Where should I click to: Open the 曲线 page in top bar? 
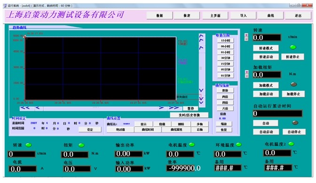click(270, 15)
